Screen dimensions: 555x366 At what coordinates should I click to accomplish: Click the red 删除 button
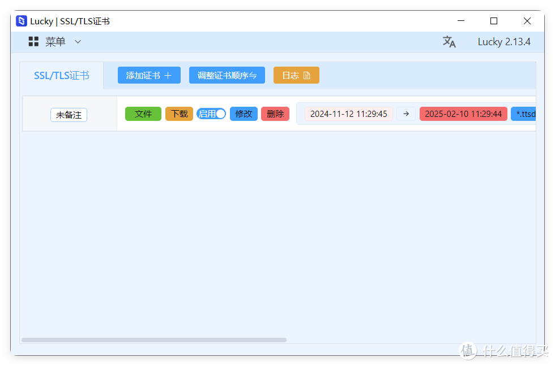[x=275, y=114]
